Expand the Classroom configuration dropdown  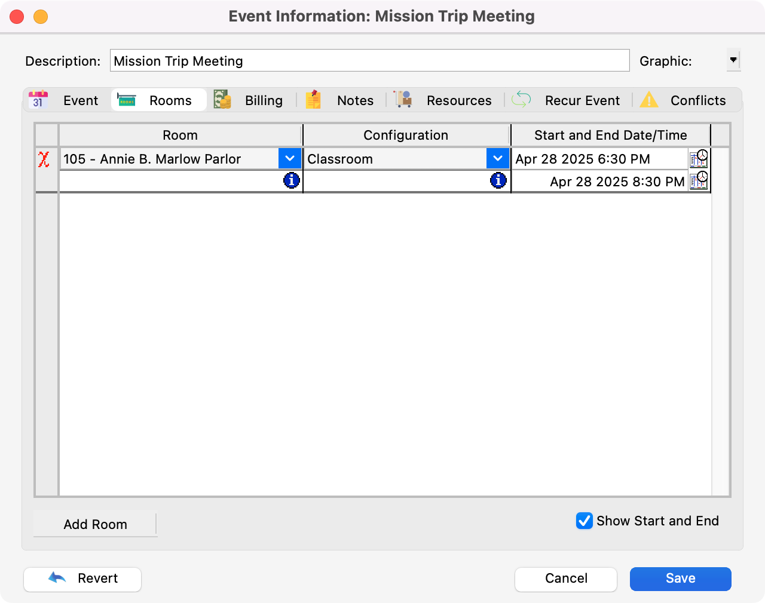pos(497,159)
